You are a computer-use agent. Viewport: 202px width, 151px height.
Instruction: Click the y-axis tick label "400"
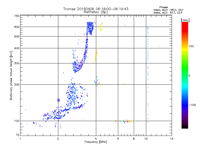tap(17, 48)
